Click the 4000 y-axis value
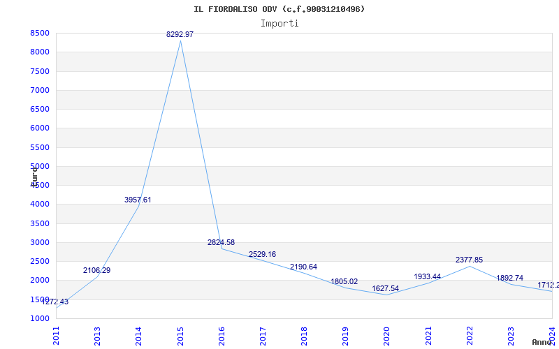 click(x=40, y=204)
